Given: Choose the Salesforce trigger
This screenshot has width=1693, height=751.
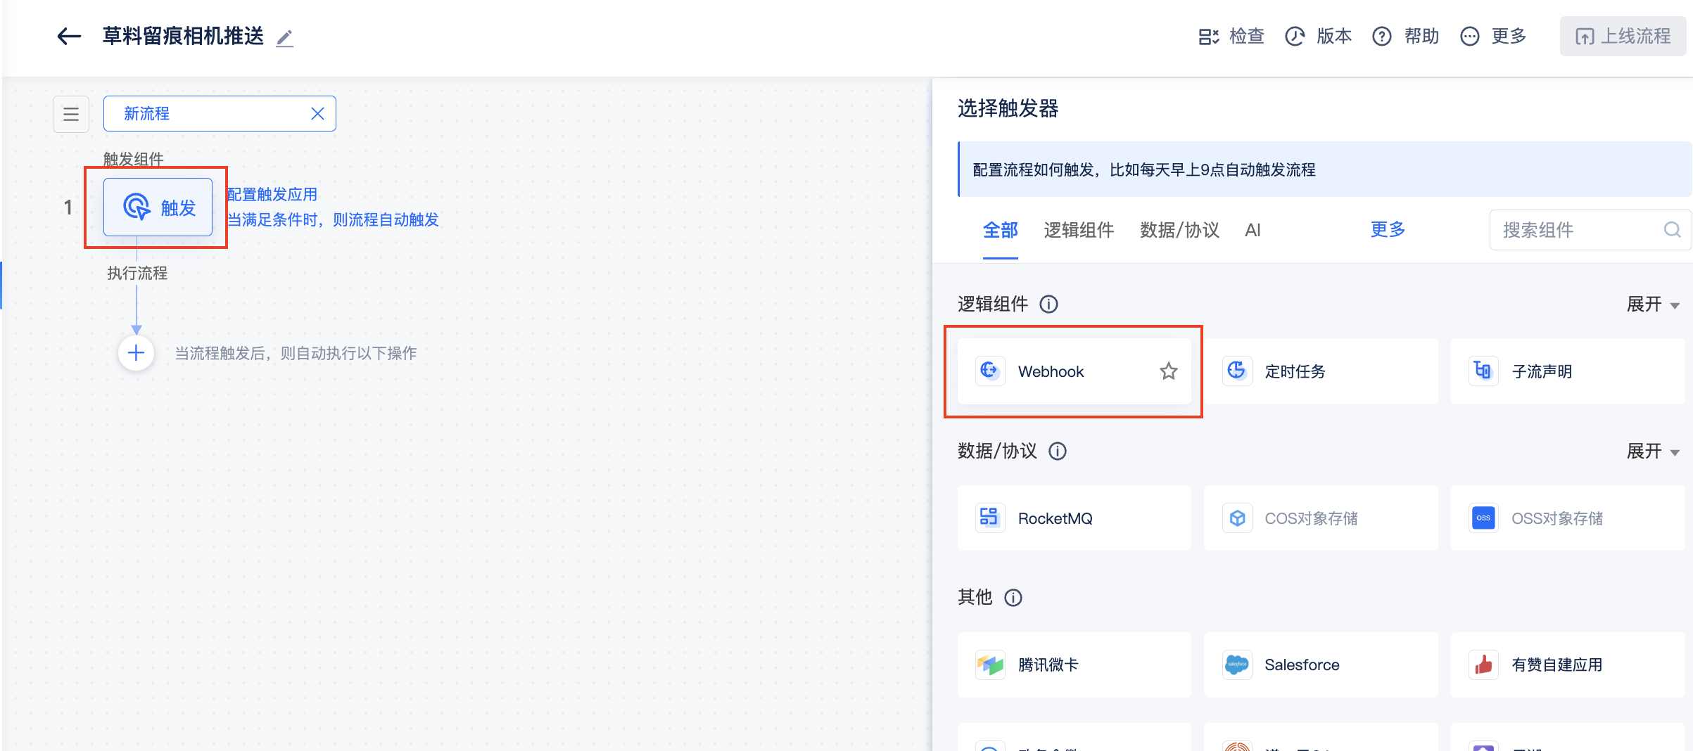Looking at the screenshot, I should [1321, 665].
